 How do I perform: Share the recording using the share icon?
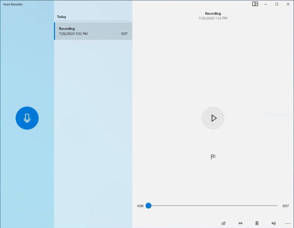[223, 223]
